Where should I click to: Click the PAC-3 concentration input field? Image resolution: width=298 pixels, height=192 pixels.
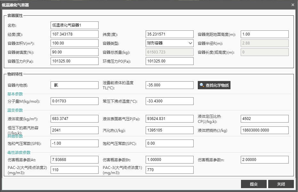pyautogui.click(x=170, y=170)
